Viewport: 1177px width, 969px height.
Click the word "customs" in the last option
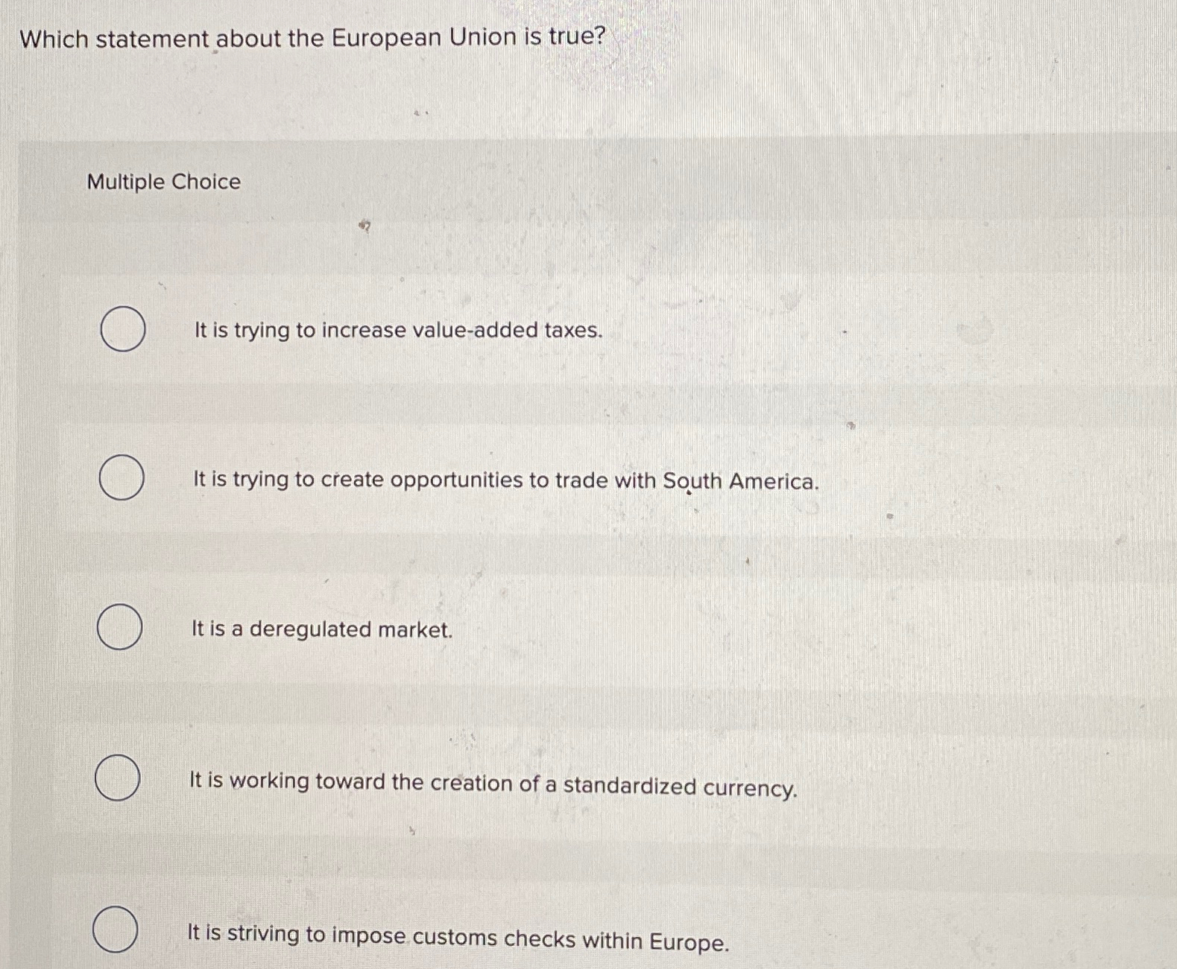(455, 938)
